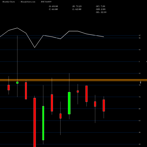
Task: Click the "OL: 12.58" reading
Action: [x=101, y=12]
